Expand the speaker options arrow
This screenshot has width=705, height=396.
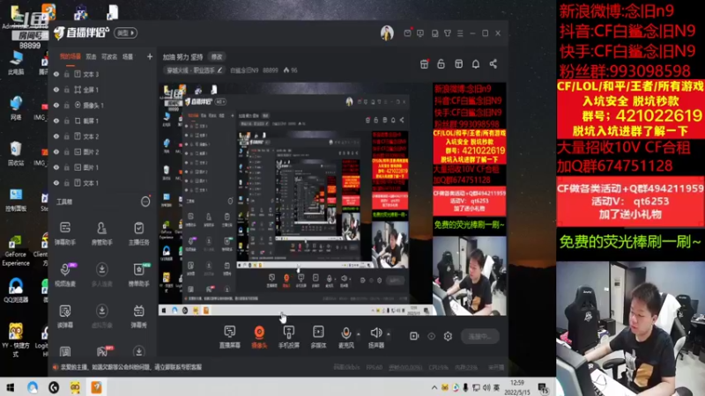point(389,334)
